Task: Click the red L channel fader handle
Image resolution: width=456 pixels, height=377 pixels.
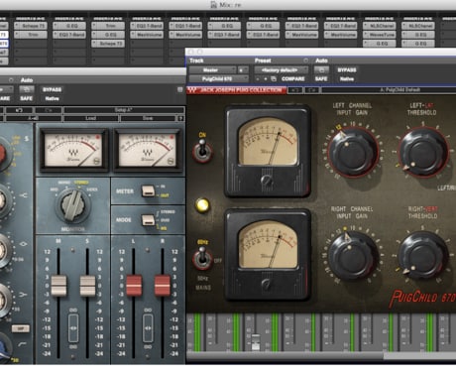Action: coord(134,285)
